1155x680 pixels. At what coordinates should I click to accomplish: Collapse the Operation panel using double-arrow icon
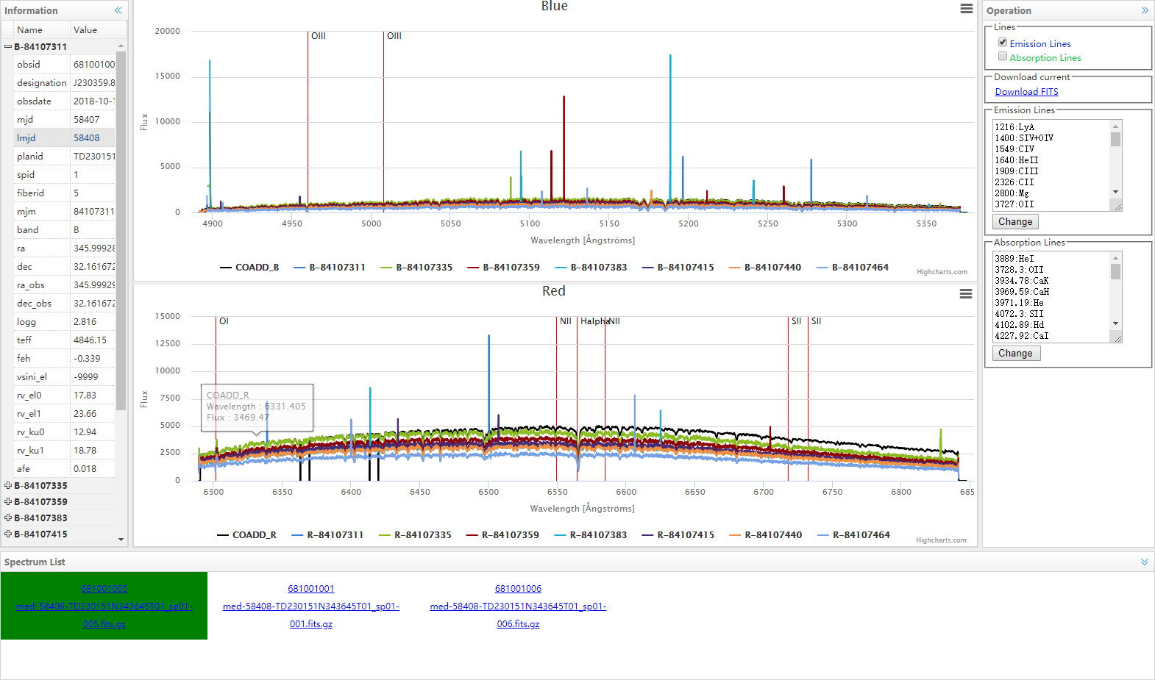pos(1145,10)
